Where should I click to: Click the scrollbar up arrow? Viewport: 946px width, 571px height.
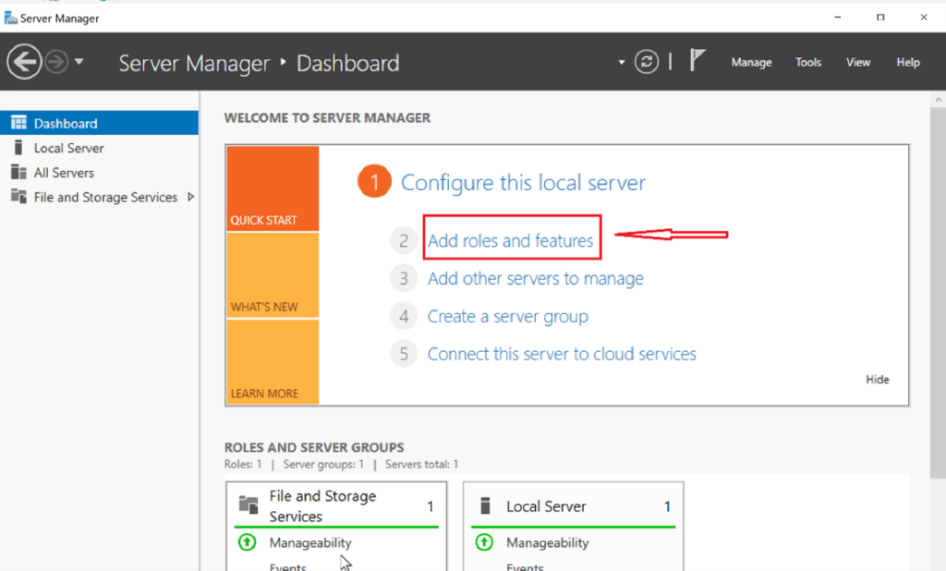[938, 100]
